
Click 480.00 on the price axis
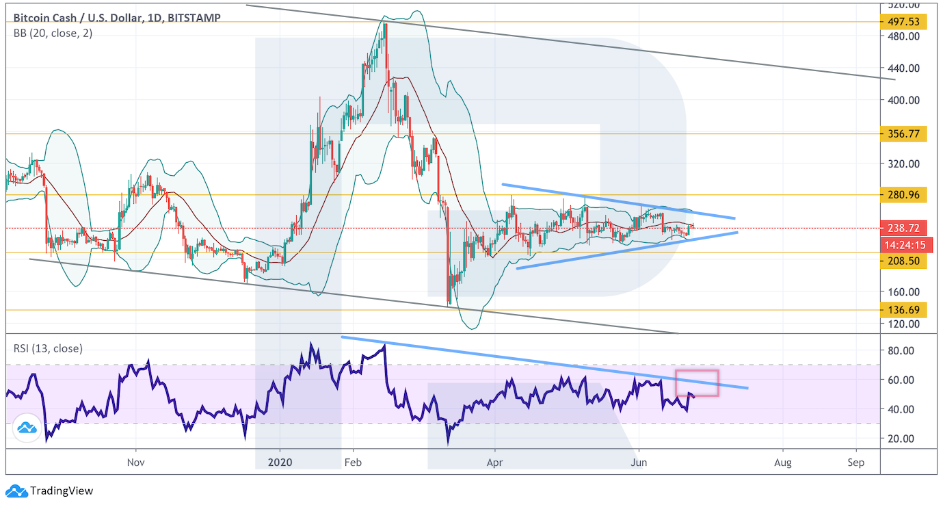[903, 36]
